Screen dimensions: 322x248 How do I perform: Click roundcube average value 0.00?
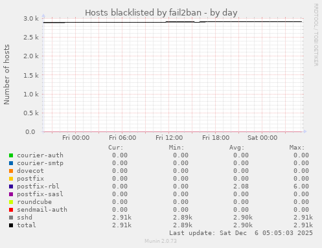point(241,202)
